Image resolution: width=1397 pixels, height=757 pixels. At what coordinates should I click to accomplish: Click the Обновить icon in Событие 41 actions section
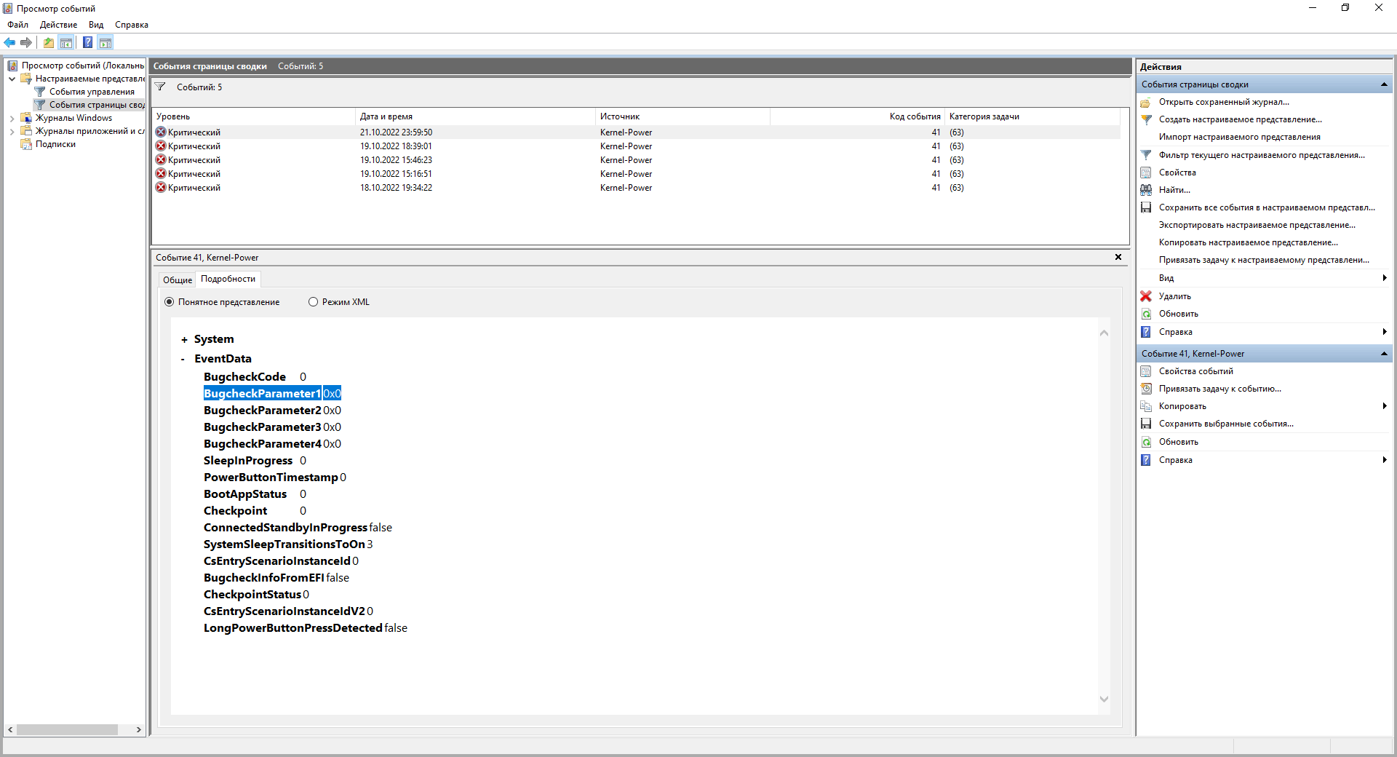[1146, 442]
